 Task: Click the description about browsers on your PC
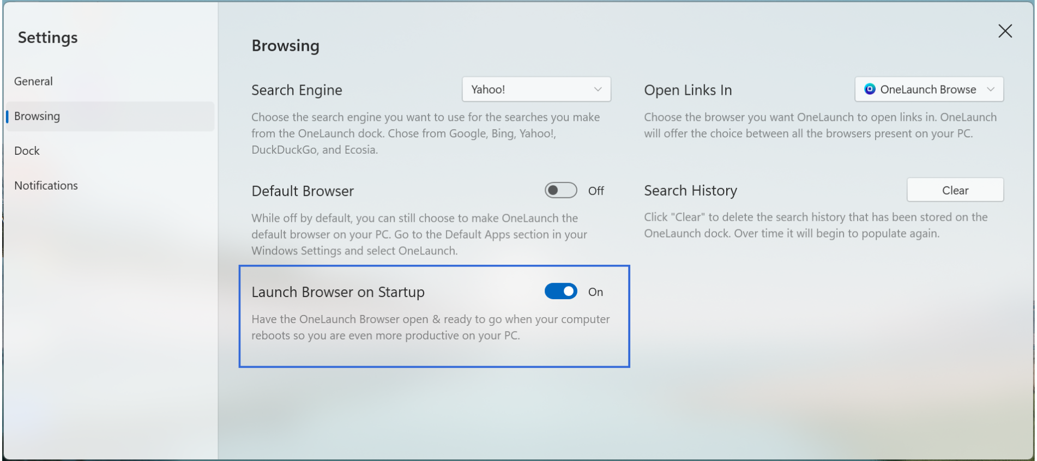point(821,125)
